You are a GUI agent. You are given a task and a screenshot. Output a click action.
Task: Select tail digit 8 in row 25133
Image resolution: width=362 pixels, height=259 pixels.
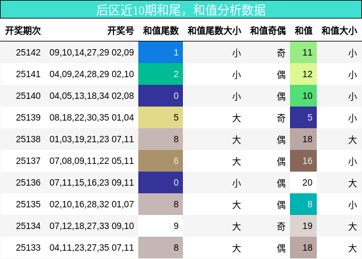click(161, 248)
